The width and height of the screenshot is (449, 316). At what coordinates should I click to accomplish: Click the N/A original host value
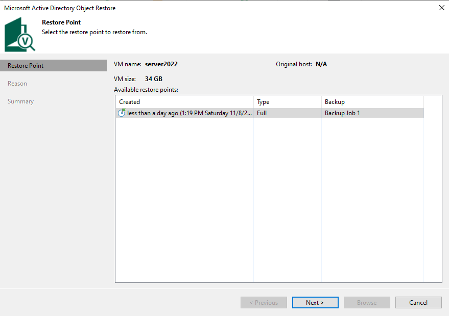pyautogui.click(x=321, y=64)
